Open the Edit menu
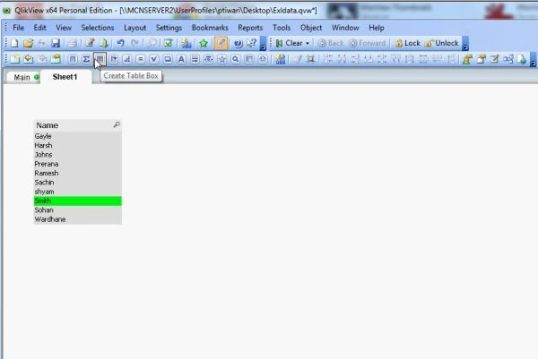The width and height of the screenshot is (538, 359). (39, 28)
